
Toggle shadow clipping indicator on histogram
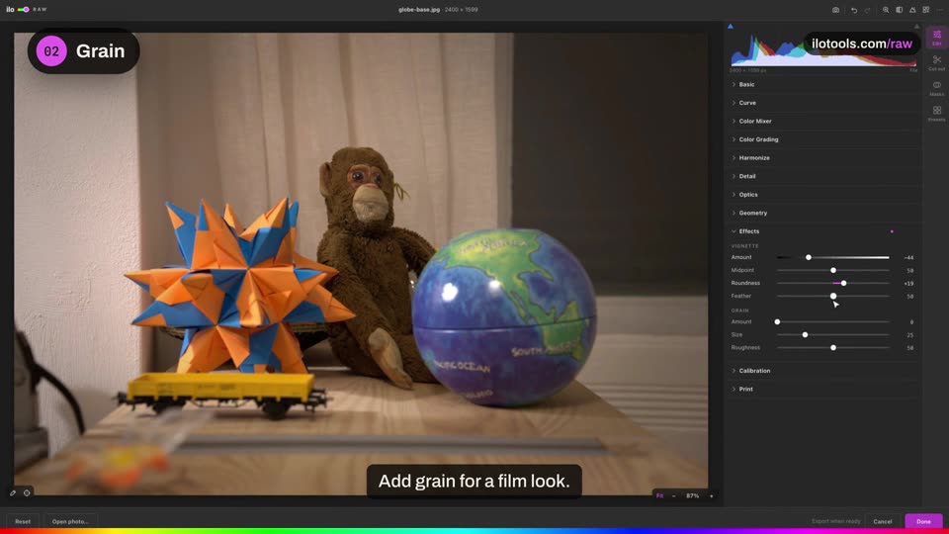click(x=731, y=27)
